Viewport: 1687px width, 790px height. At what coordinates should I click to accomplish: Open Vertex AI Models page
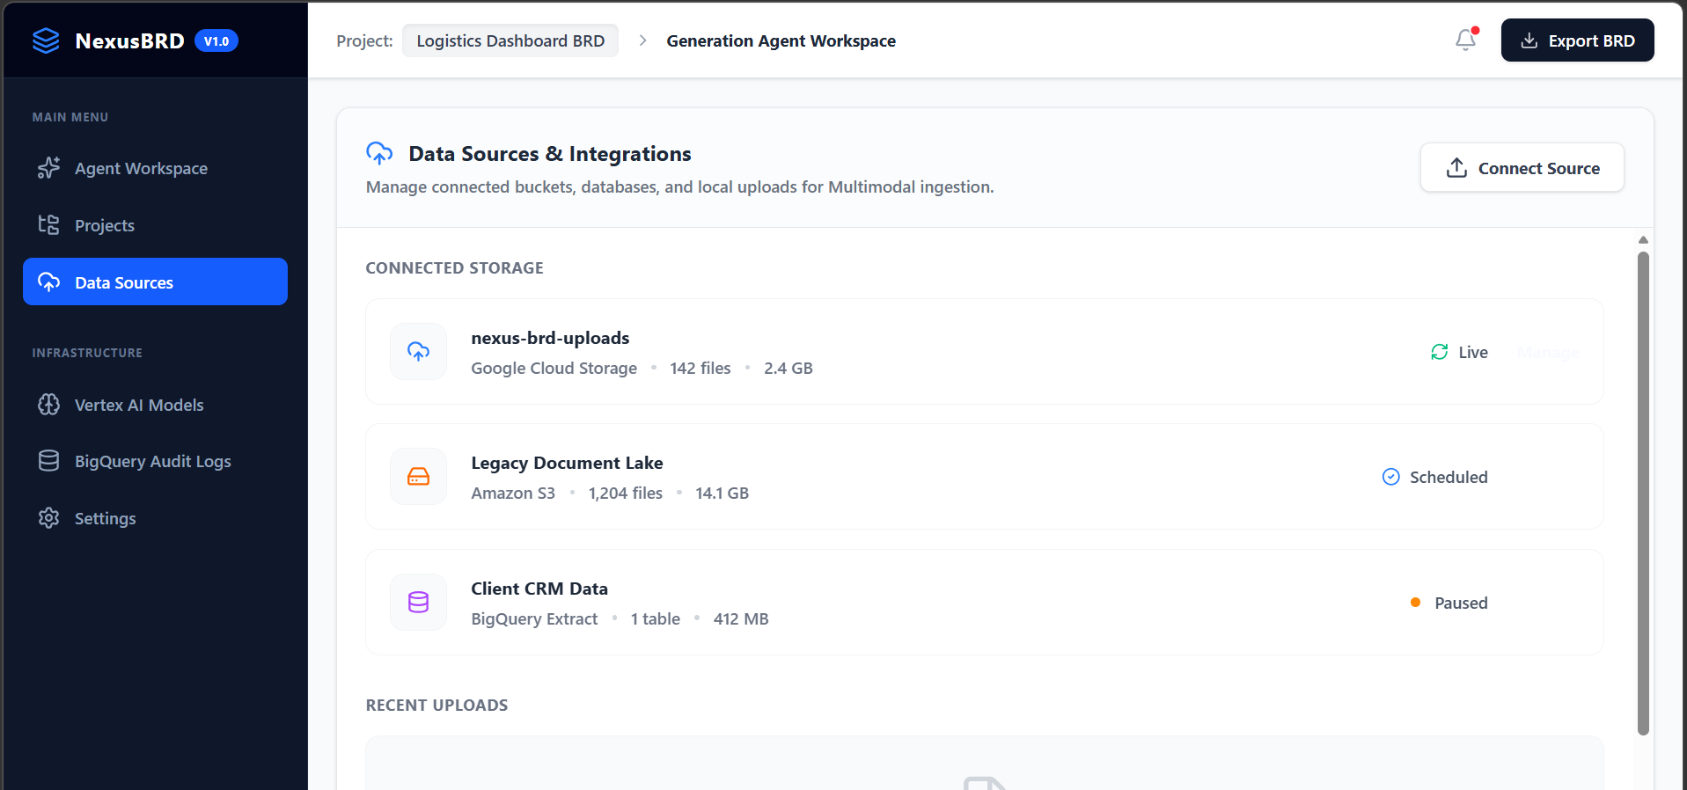(155, 405)
